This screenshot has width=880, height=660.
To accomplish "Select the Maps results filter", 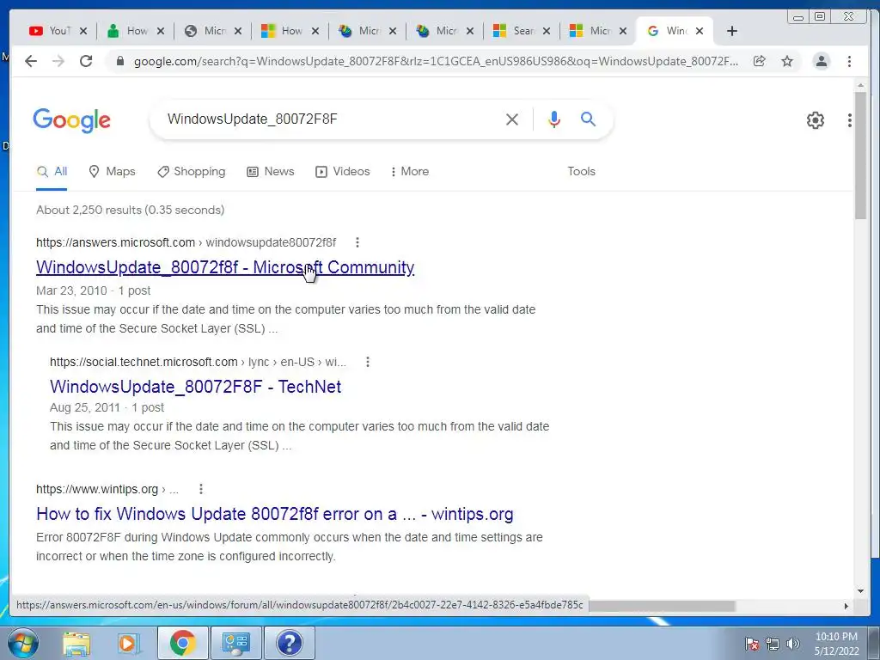I will pyautogui.click(x=113, y=172).
